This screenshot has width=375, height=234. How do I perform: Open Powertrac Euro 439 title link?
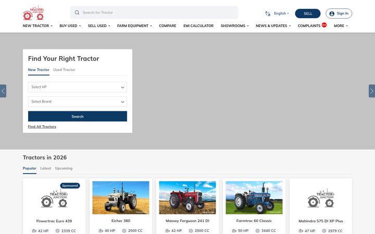pos(54,221)
